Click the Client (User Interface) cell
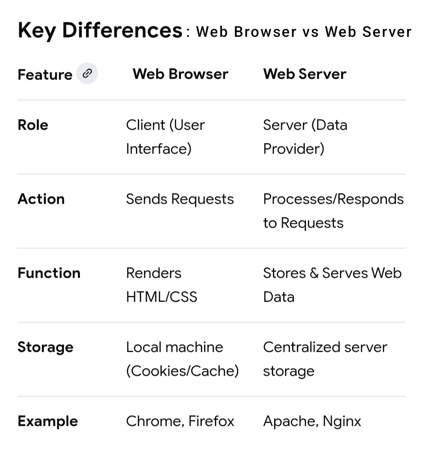Viewport: 423px width, 458px height. pyautogui.click(x=165, y=137)
